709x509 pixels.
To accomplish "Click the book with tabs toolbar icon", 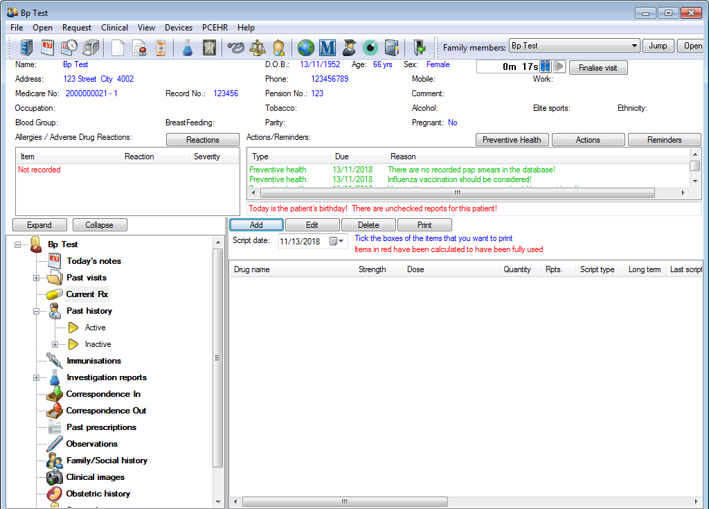I will tap(392, 47).
